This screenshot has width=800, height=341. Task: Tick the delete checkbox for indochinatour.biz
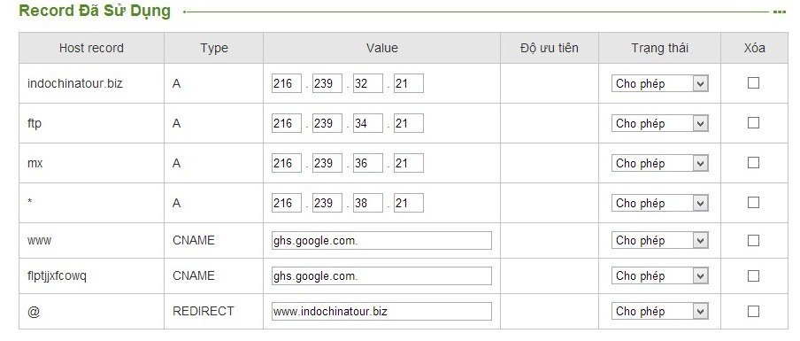(753, 83)
